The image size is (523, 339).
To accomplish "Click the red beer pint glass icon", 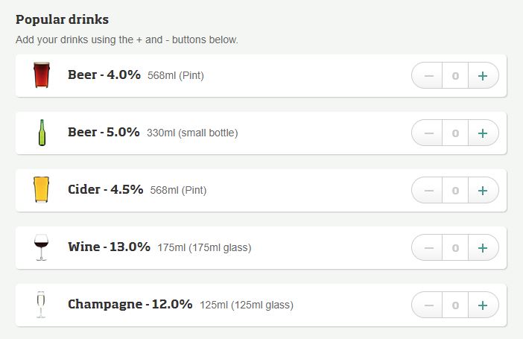I will 41,75.
